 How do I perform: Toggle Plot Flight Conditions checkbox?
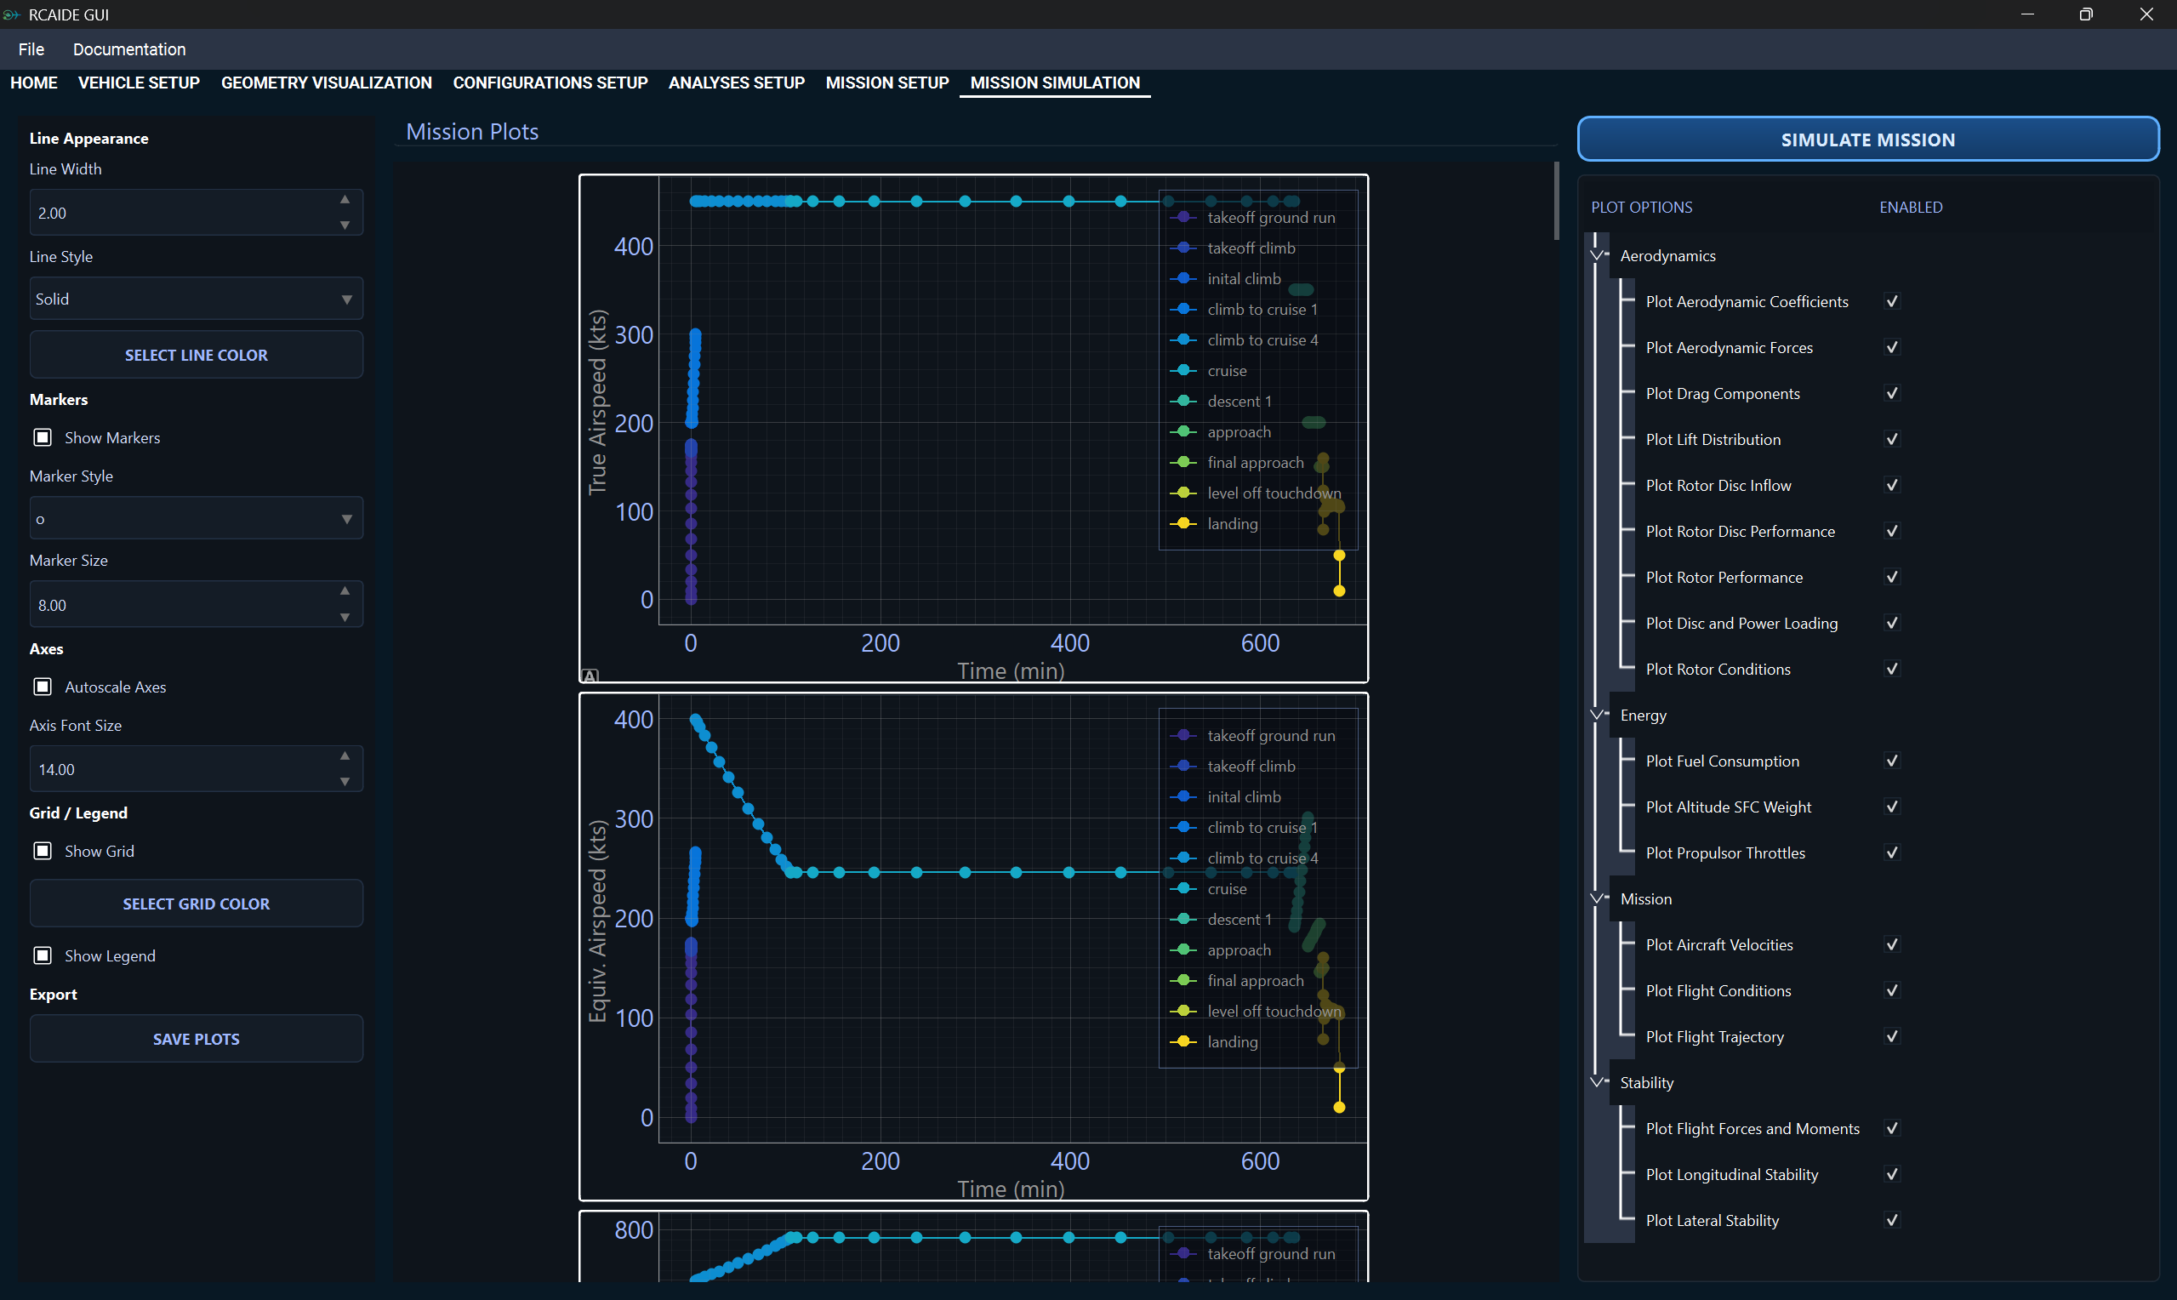tap(1891, 991)
